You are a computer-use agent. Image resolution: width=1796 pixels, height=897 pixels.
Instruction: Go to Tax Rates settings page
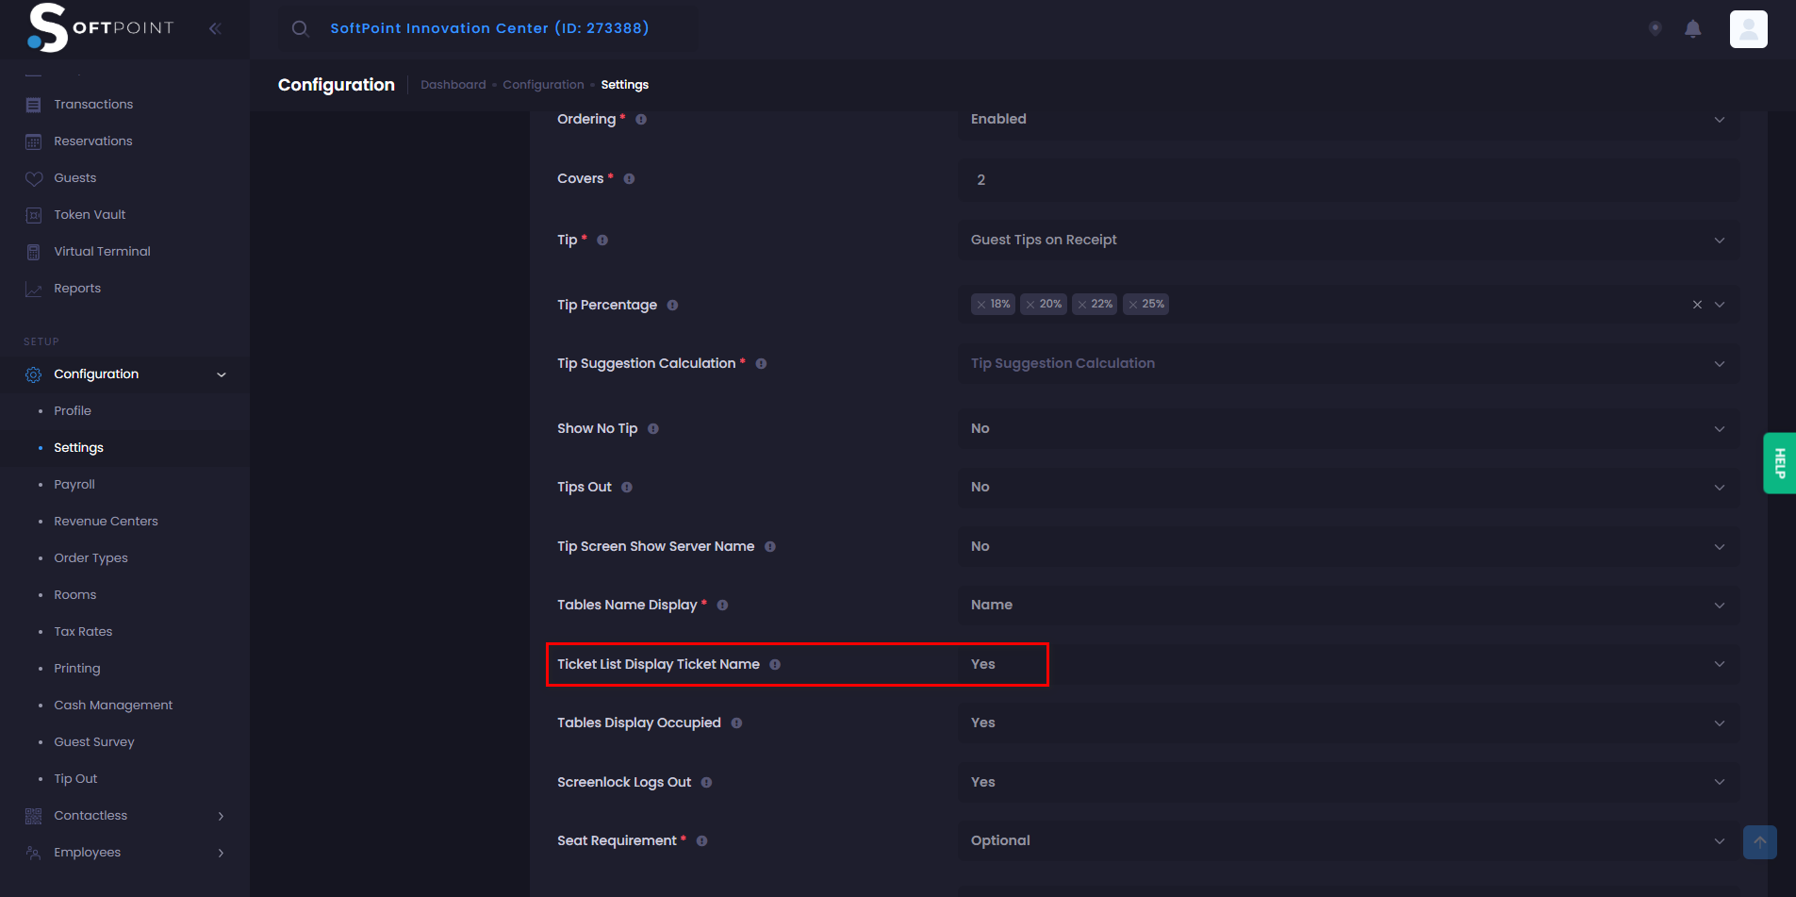tap(83, 631)
